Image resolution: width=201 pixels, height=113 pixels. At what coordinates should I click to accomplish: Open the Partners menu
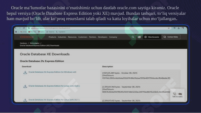(x=93, y=37)
